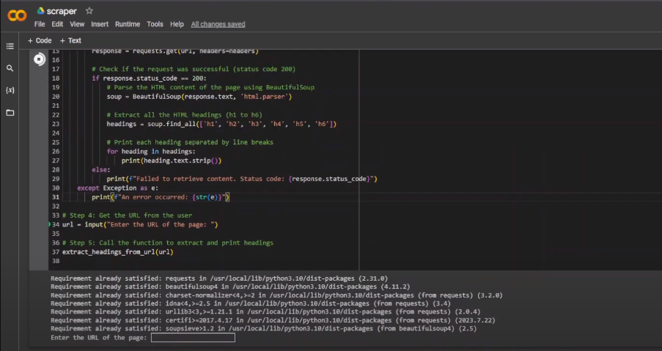
Task: Click the soup.find_all headings line 23
Action: (x=221, y=124)
